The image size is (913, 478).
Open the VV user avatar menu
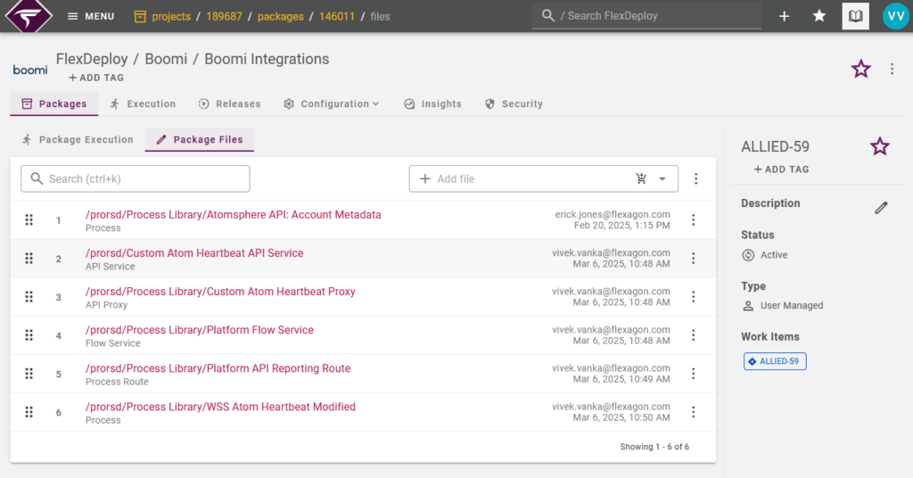894,16
